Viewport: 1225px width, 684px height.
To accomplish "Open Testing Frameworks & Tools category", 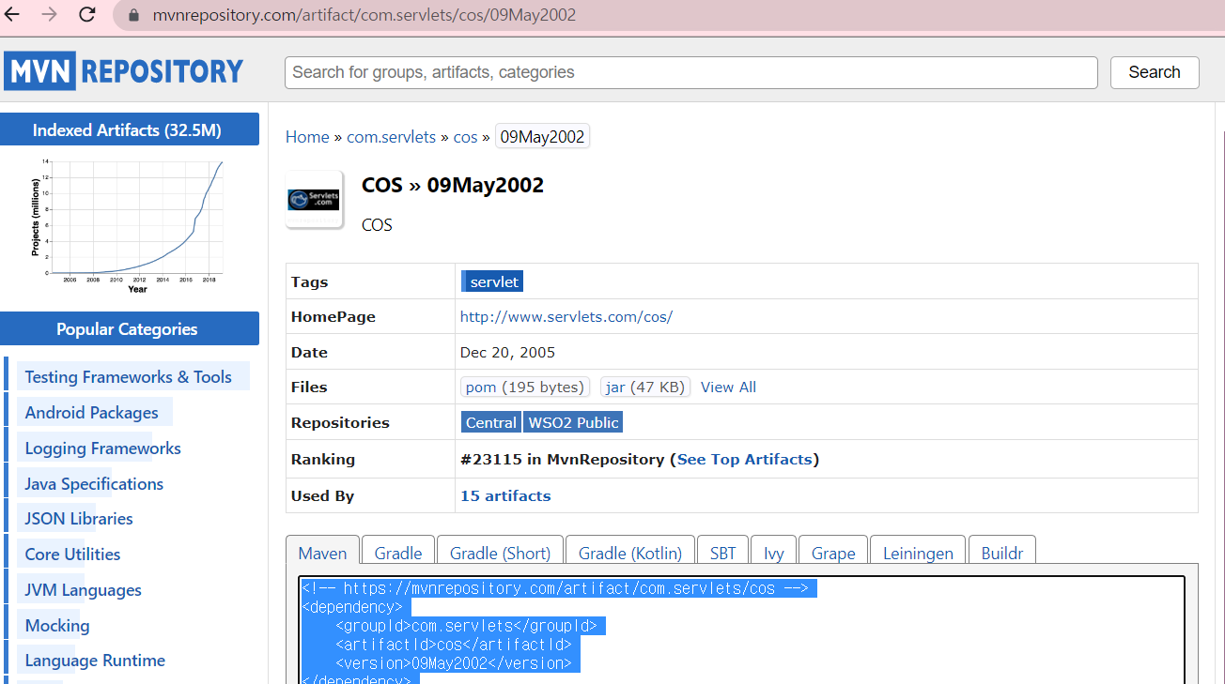I will [128, 377].
